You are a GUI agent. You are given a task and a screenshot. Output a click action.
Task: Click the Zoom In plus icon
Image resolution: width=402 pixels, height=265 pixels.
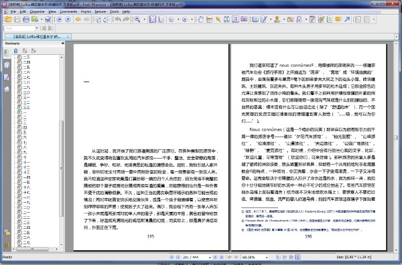185,19
